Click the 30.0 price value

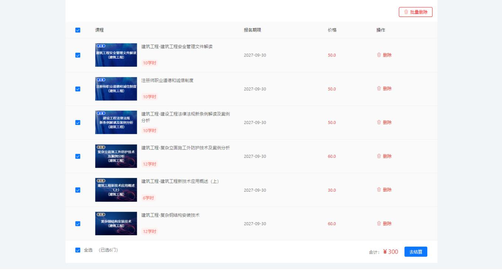[x=332, y=190]
